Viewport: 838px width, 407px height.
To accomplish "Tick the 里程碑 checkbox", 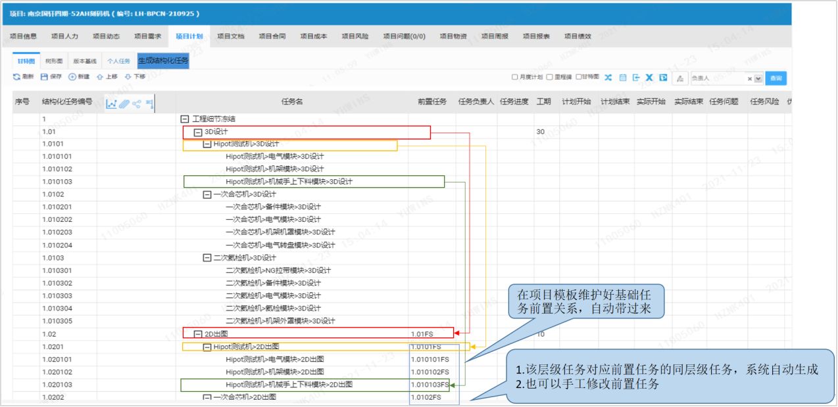I will click(x=549, y=77).
